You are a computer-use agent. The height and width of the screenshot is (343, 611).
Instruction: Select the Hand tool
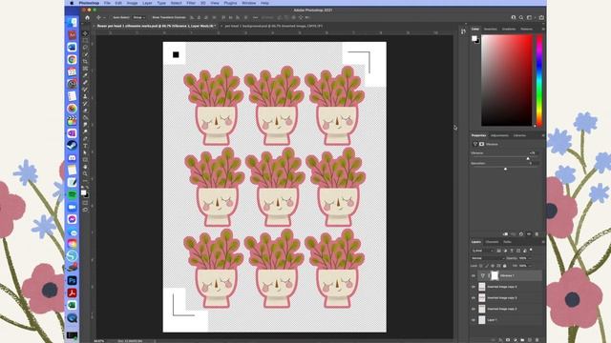tap(85, 167)
